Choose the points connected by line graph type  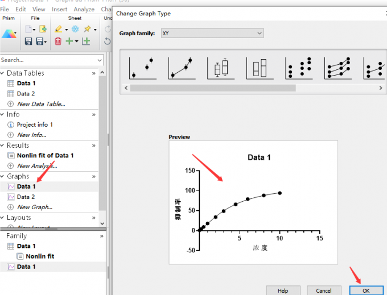pos(182,68)
